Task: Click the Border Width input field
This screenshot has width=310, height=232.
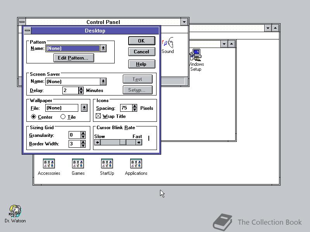Action: (x=74, y=144)
